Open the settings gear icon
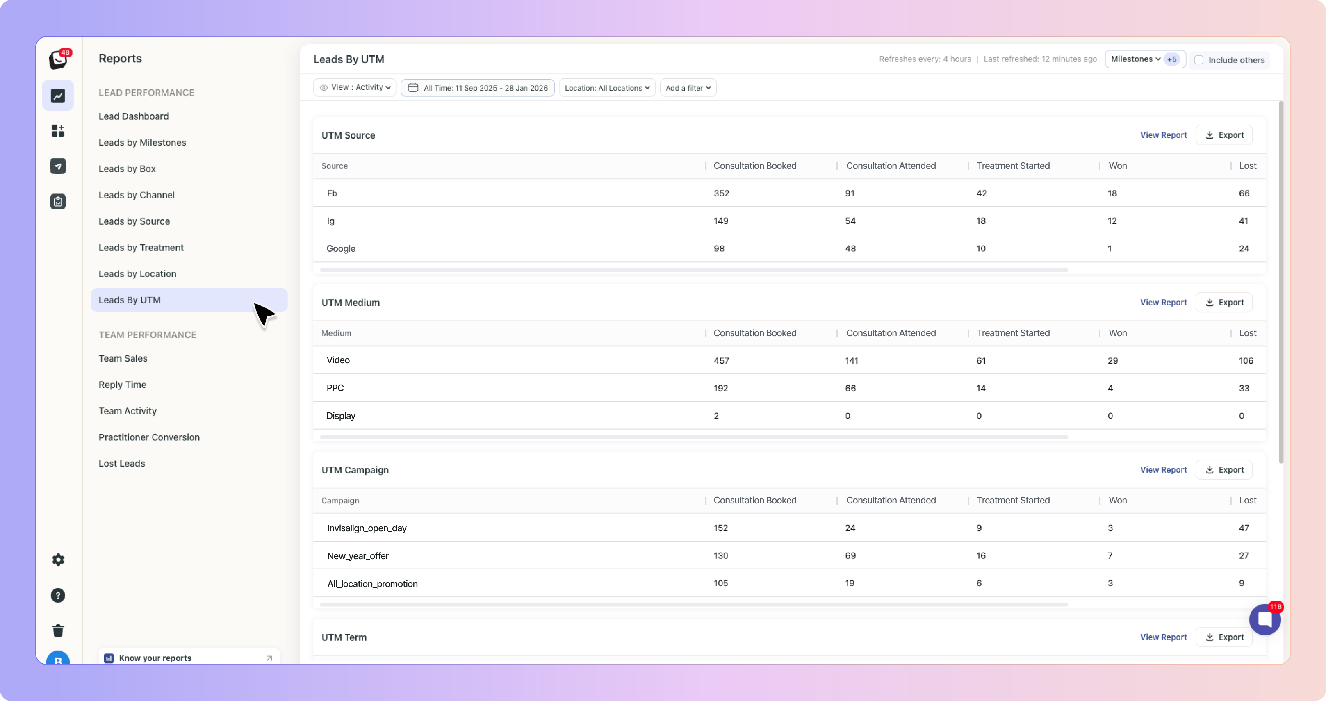The image size is (1326, 701). [58, 560]
